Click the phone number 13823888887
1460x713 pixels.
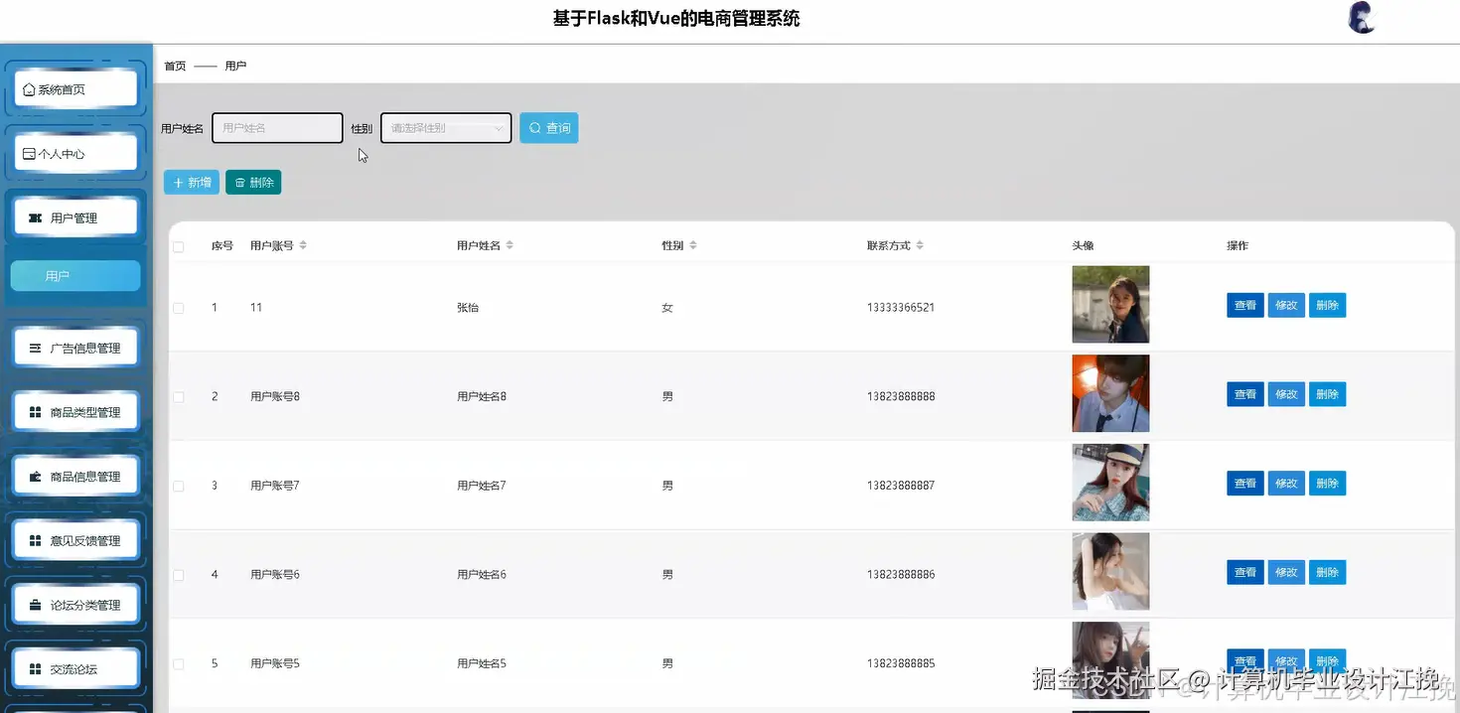tap(901, 486)
